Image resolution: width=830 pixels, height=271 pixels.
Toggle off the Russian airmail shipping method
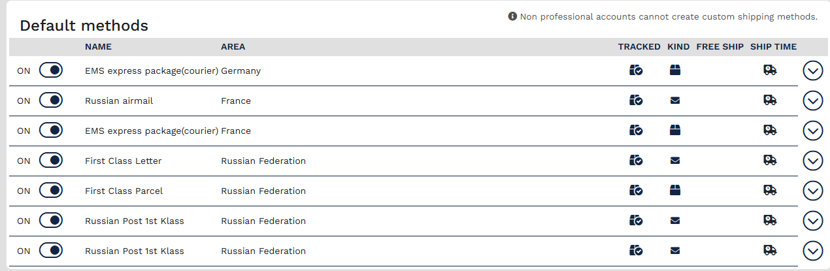tap(51, 101)
